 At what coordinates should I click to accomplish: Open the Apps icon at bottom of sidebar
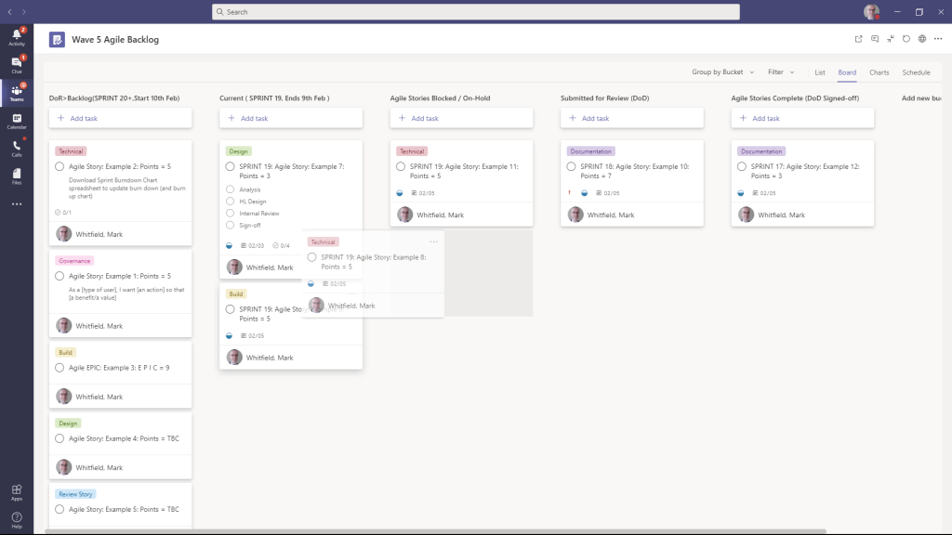click(x=16, y=492)
